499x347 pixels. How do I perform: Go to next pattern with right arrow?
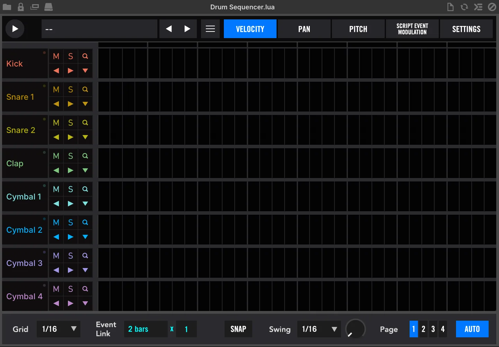187,29
